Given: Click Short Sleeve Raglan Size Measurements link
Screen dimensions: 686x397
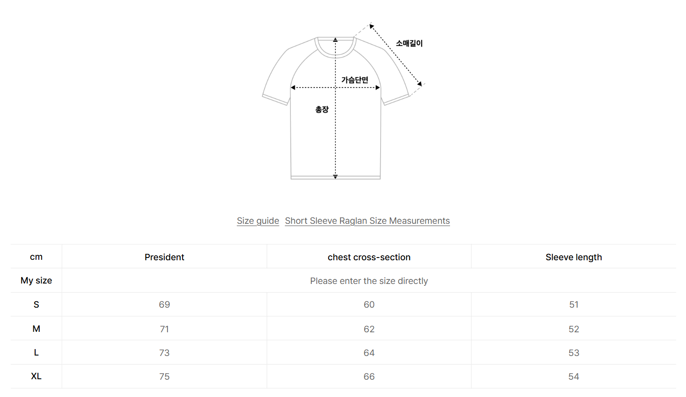Looking at the screenshot, I should 367,221.
